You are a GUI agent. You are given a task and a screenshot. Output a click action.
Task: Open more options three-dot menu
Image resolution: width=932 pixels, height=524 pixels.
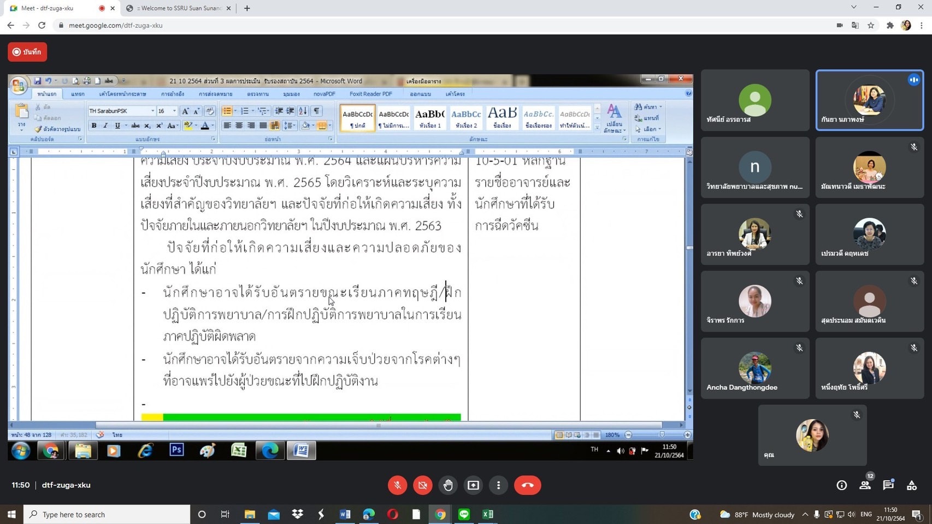pos(498,485)
